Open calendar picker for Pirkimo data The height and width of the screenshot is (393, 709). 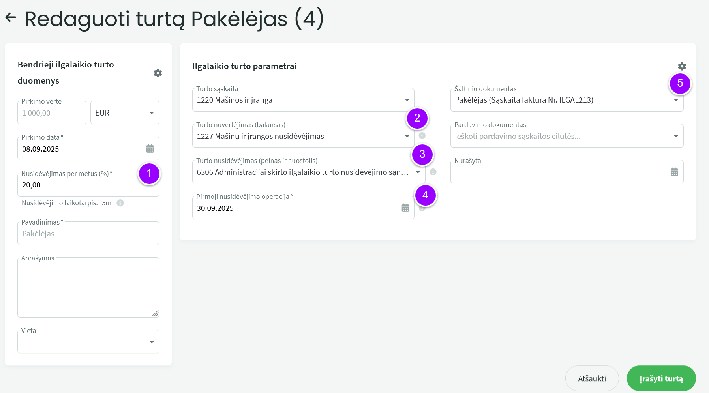[150, 149]
